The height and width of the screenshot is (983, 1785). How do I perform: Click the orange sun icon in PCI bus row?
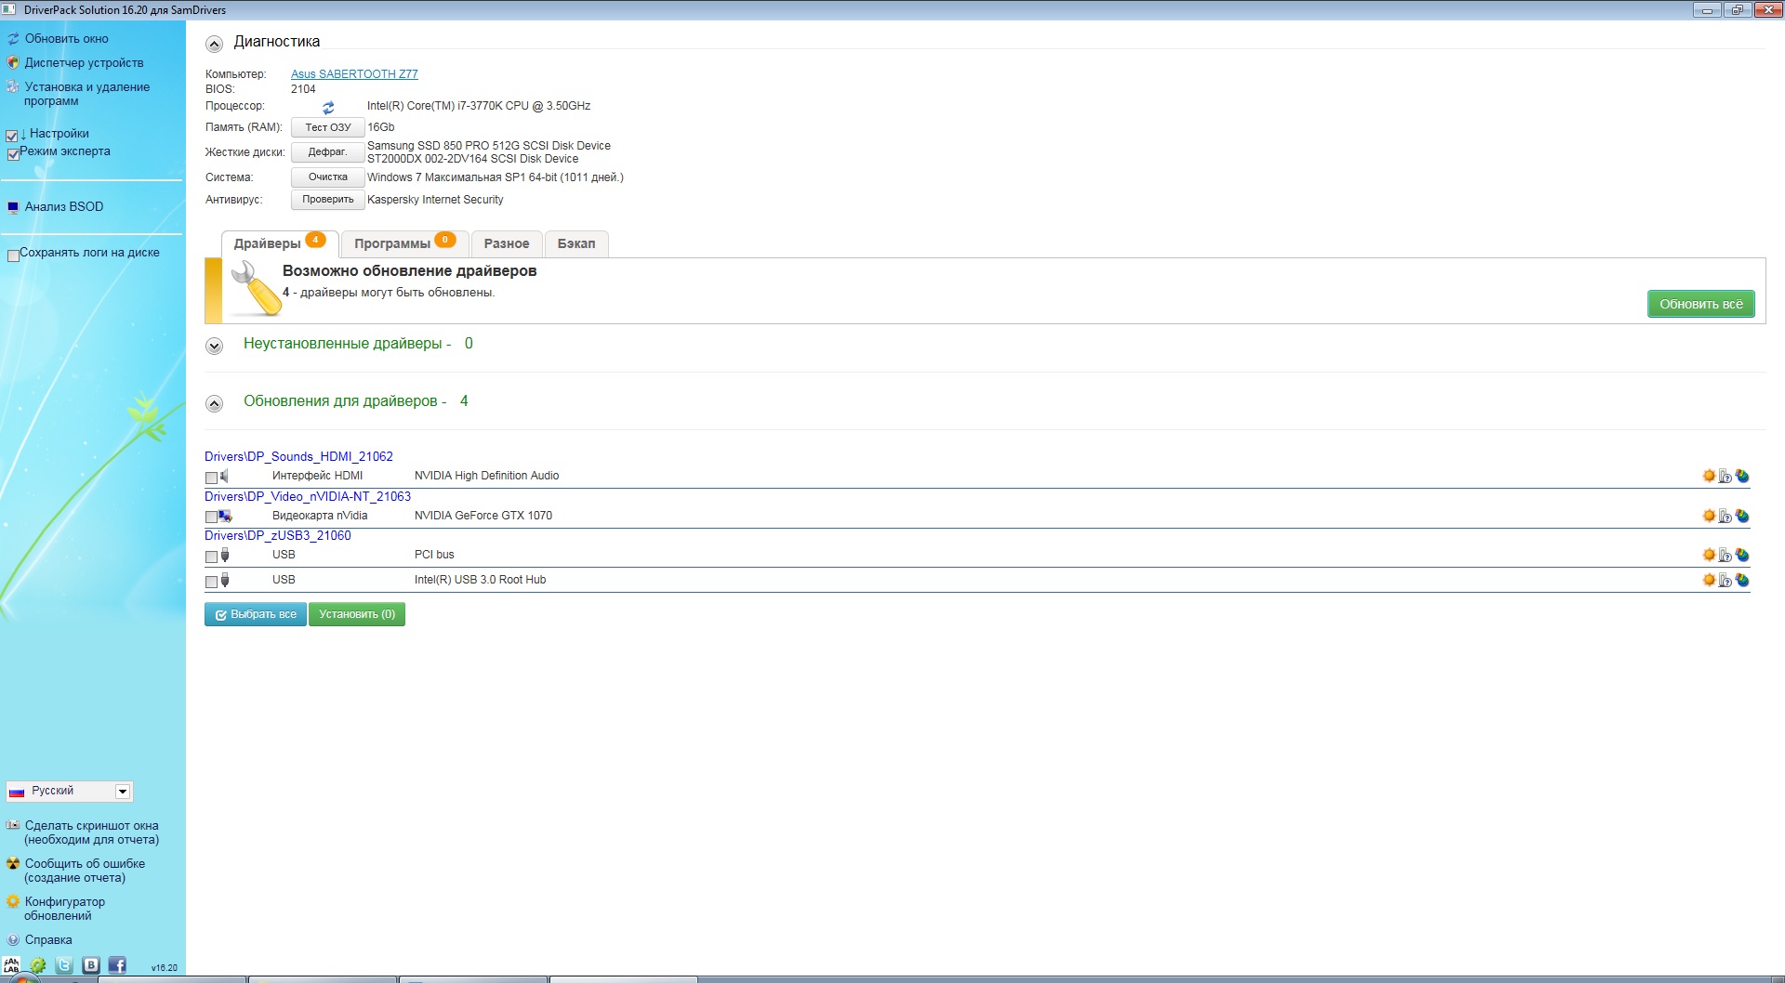pos(1709,555)
